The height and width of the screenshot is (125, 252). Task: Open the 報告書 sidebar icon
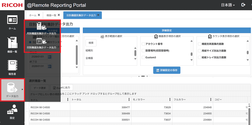pos(12,68)
